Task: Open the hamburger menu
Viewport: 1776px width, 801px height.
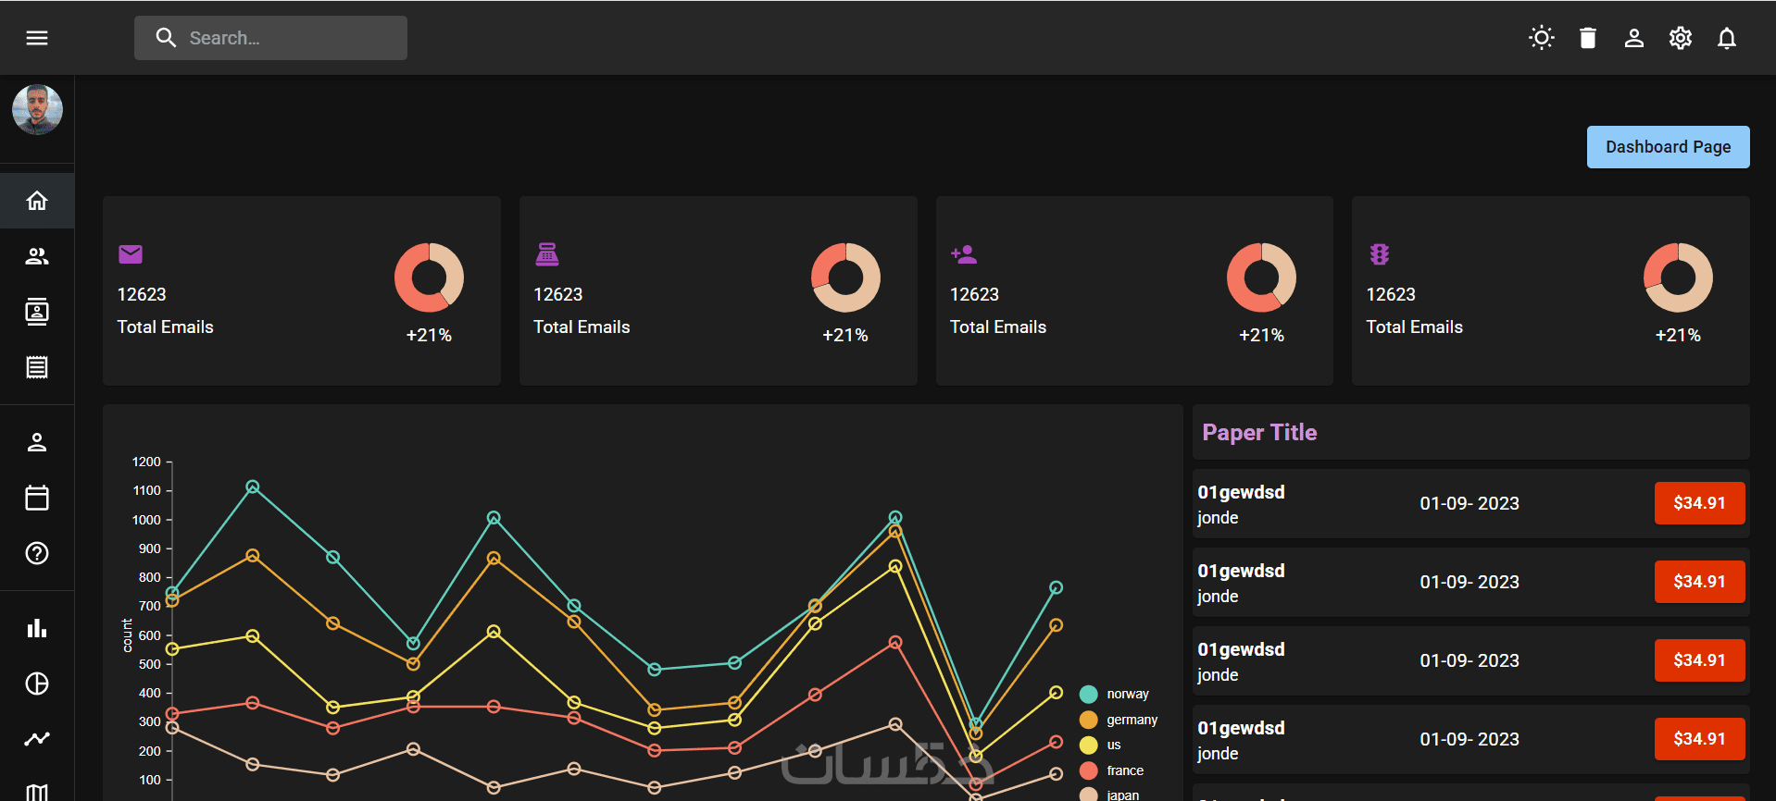Action: 37,38
